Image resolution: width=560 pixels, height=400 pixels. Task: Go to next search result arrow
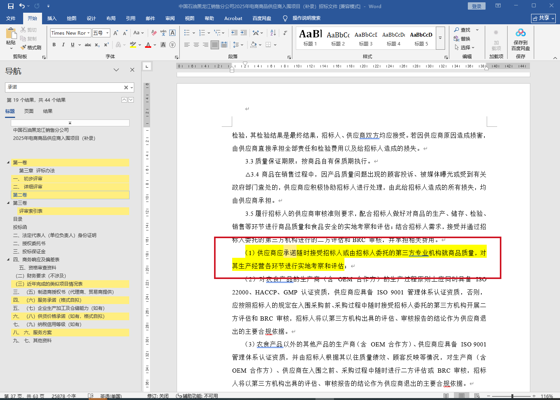[x=131, y=100]
